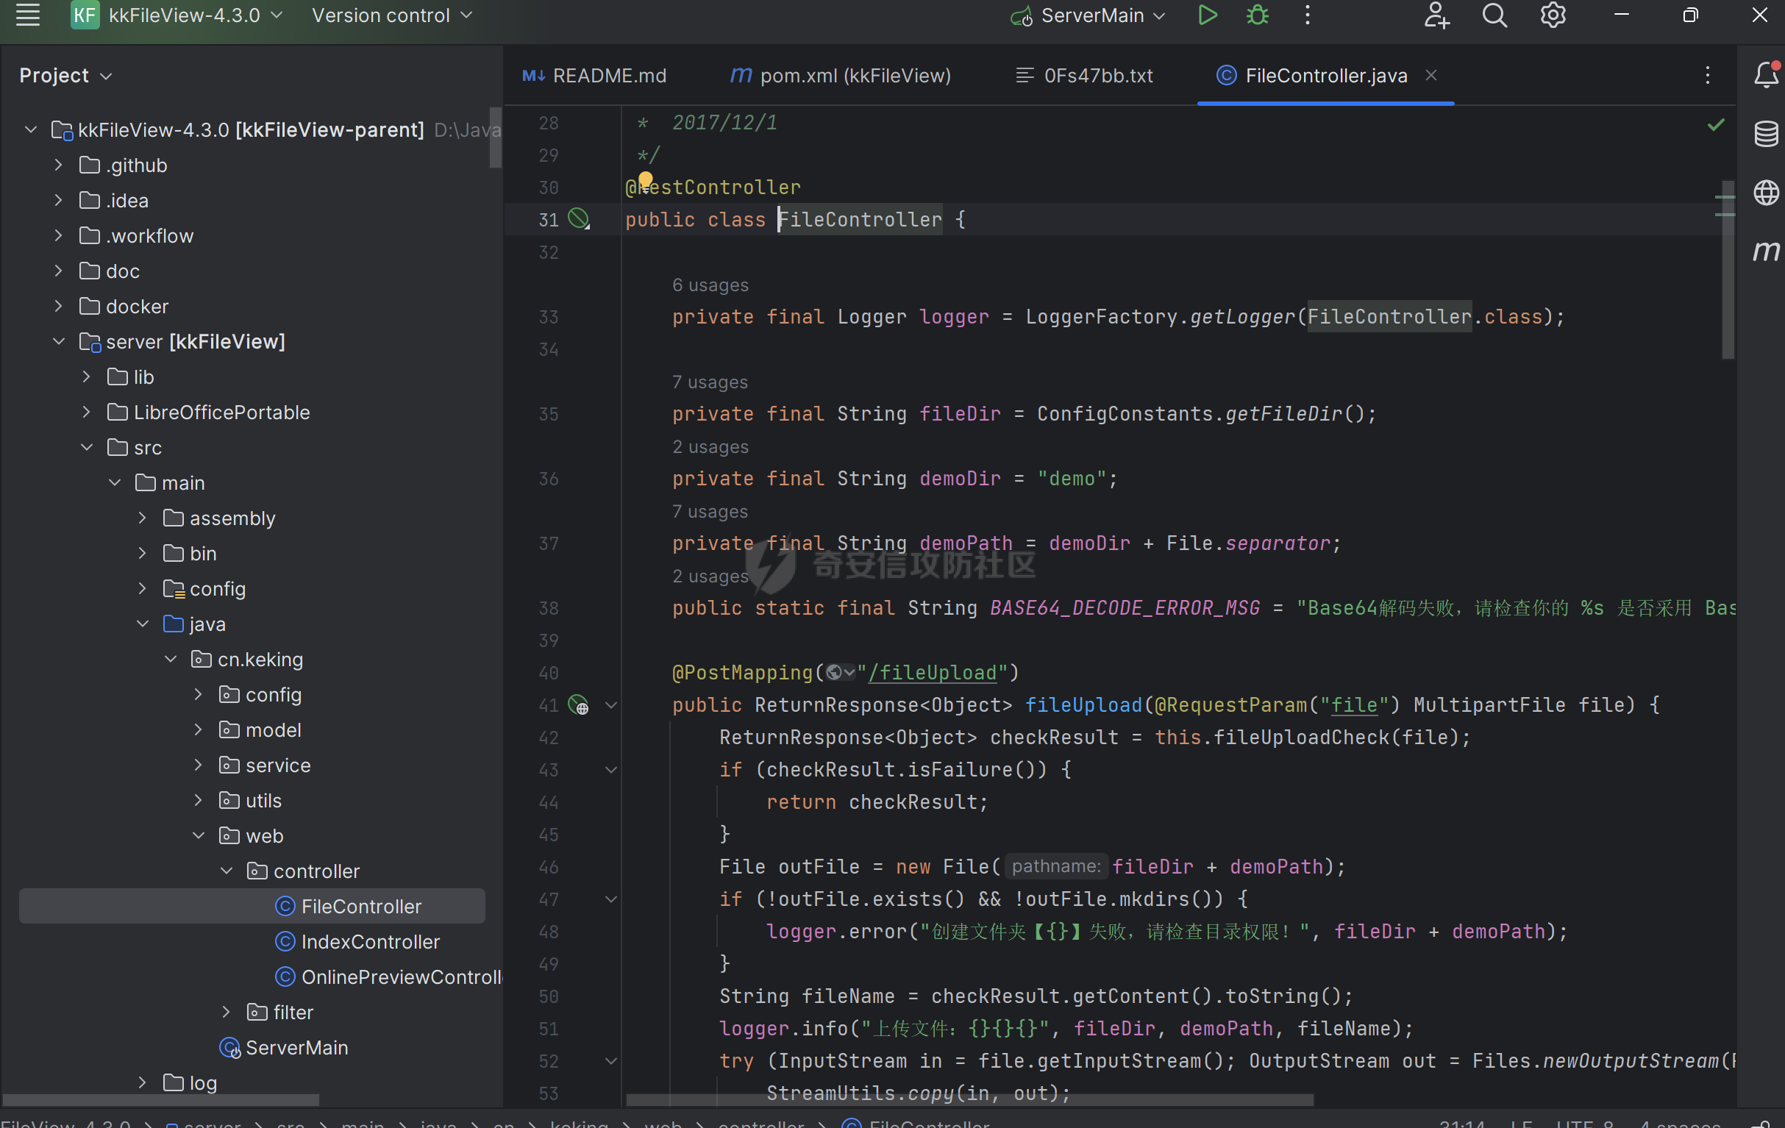Screen dimensions: 1785x1128
Task: Click the gutter bean icon on line 31
Action: point(578,218)
